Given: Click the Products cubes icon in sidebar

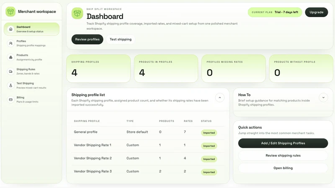Looking at the screenshot, I should click(11, 57).
